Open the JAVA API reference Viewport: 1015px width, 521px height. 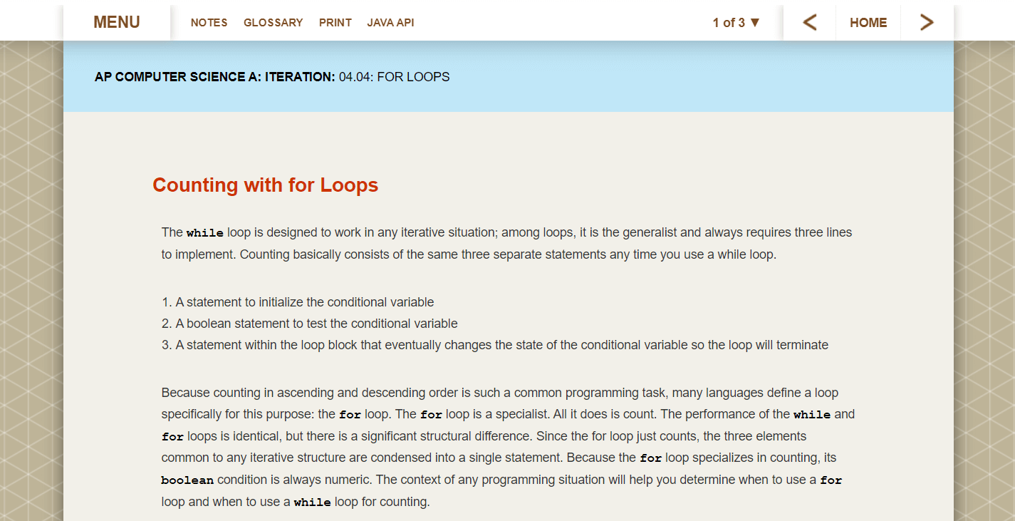click(390, 23)
